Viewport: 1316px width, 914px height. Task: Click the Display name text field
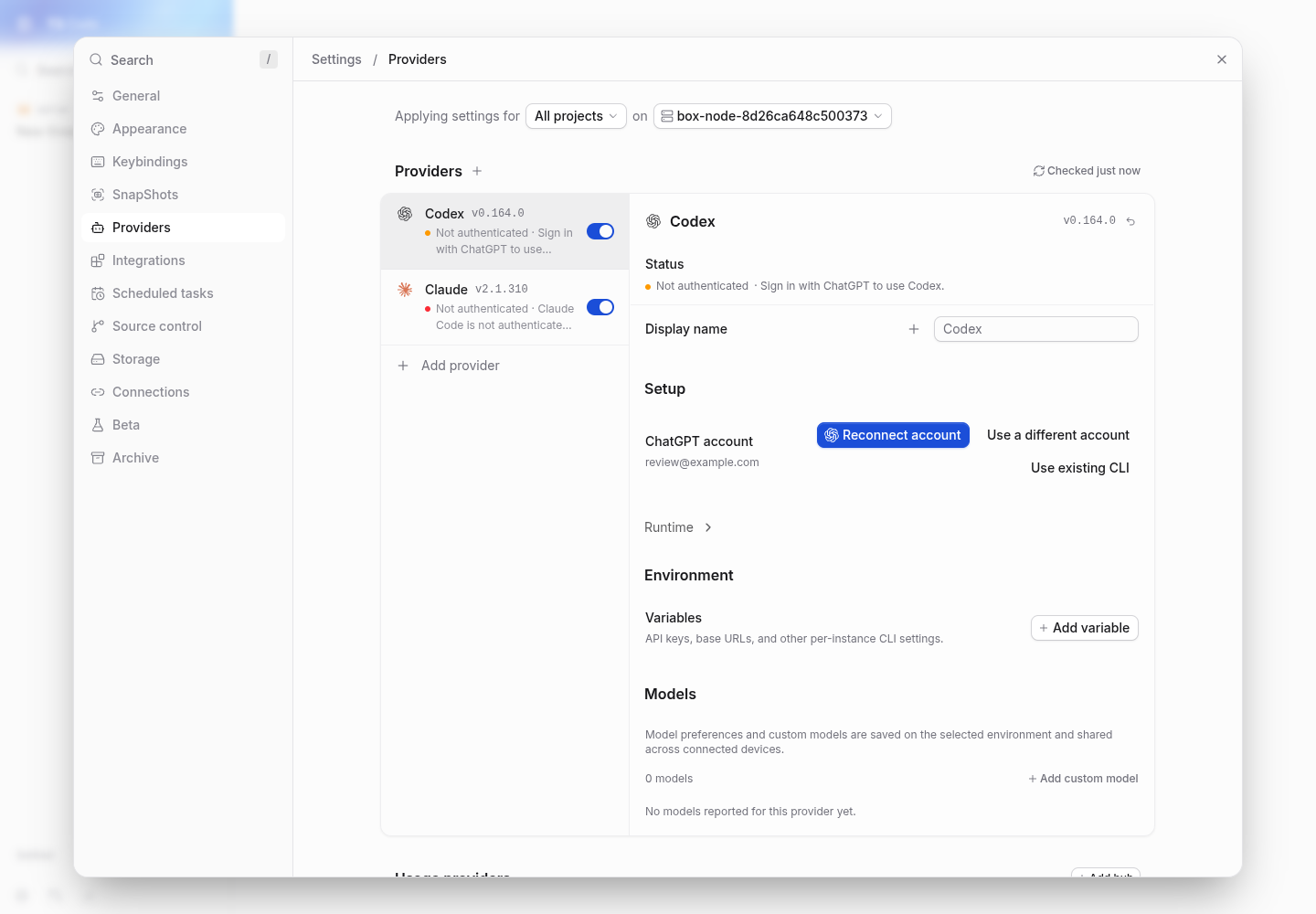pyautogui.click(x=1036, y=329)
